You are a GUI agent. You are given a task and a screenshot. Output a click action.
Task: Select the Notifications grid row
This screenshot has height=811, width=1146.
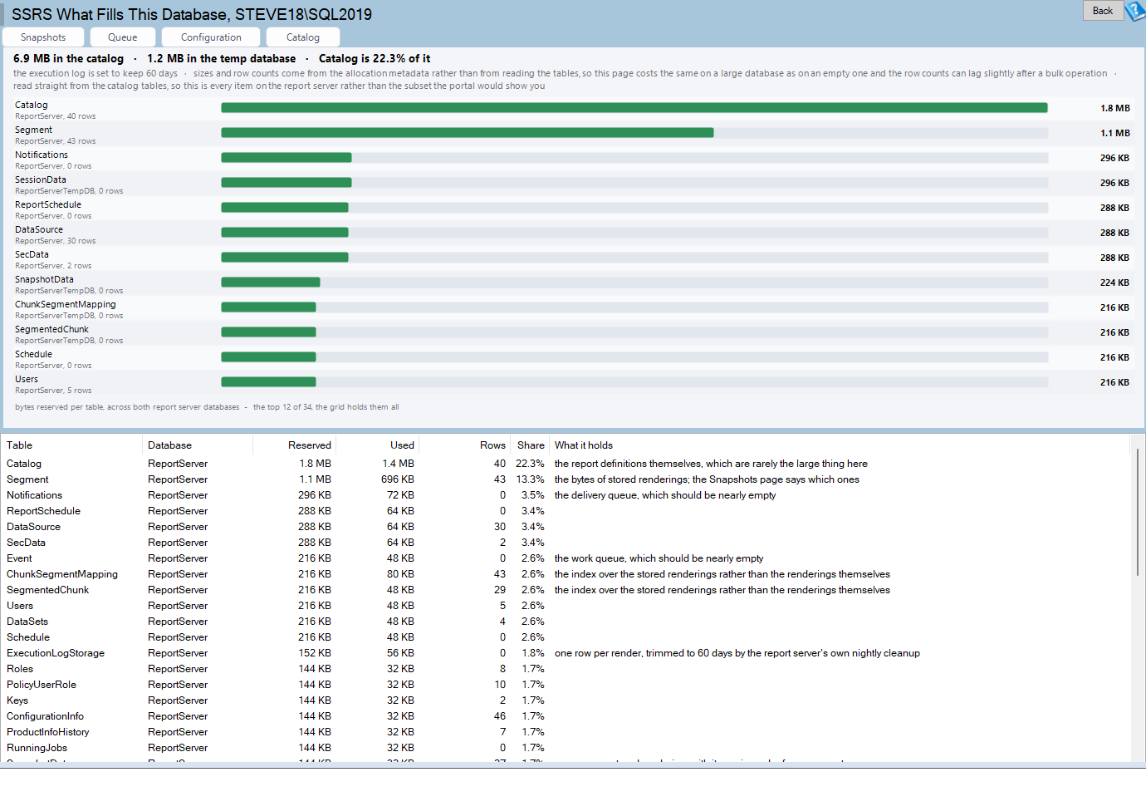point(566,495)
